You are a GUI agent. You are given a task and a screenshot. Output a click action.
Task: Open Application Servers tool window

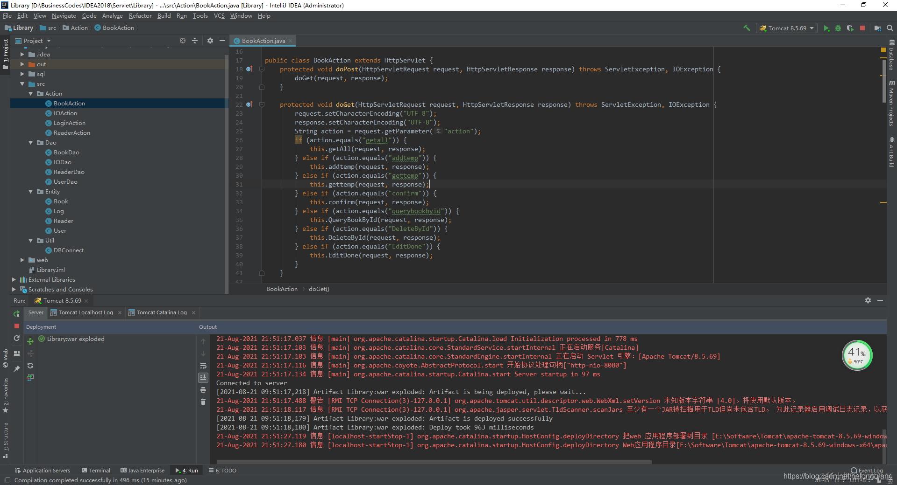coord(43,471)
